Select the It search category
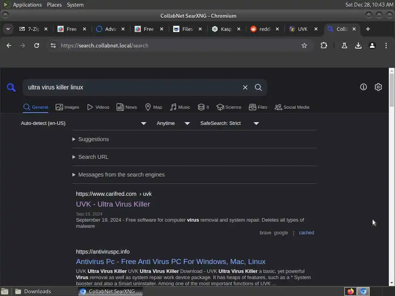Screen dimensions: 395x296 [203, 107]
